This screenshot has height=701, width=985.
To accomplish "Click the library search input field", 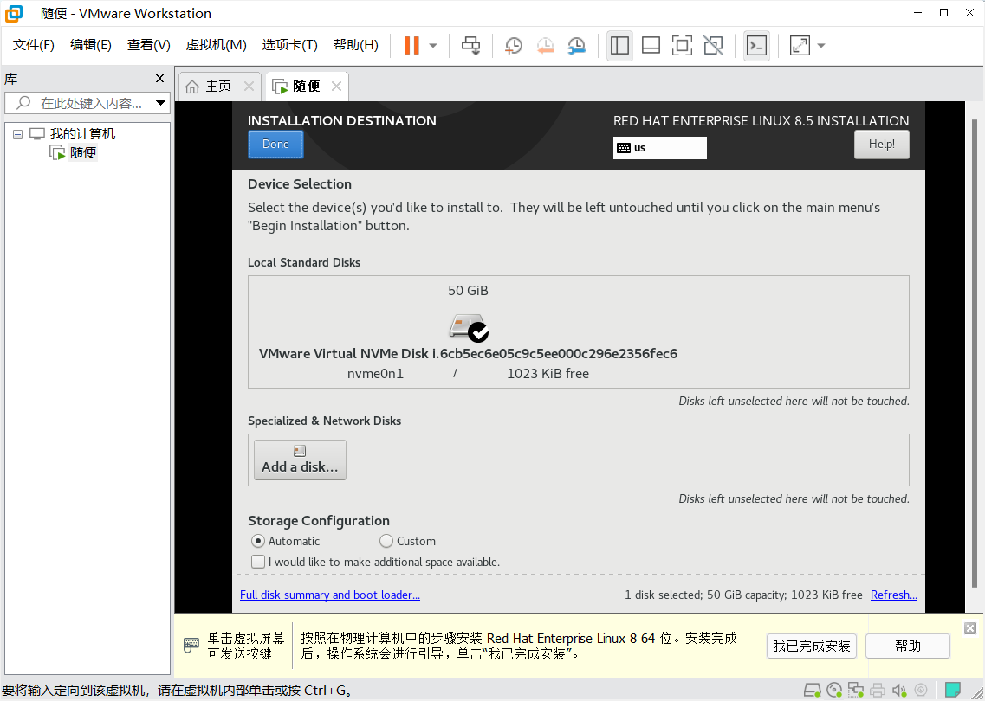I will [x=87, y=103].
